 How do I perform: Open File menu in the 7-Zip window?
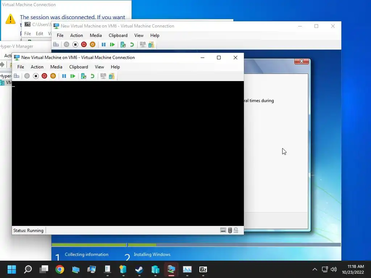[28, 34]
